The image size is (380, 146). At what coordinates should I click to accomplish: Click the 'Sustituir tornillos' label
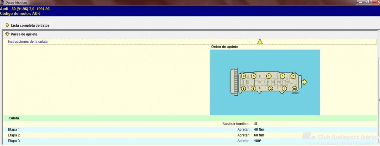coord(236,124)
